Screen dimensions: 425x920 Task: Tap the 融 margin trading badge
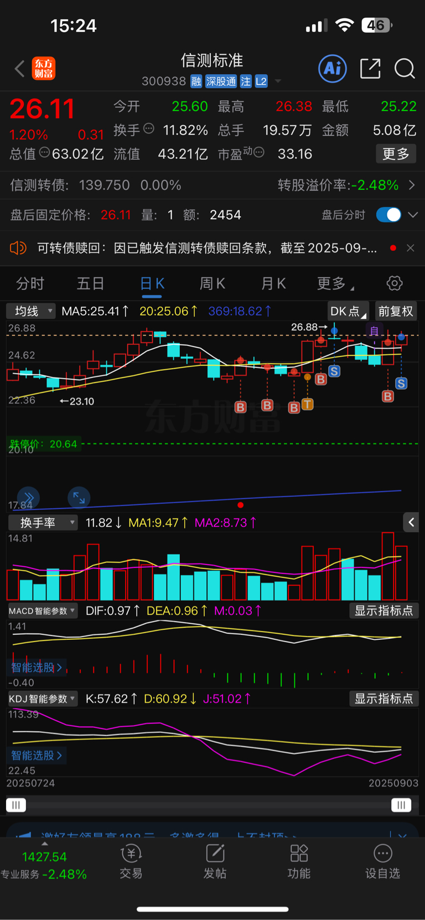pyautogui.click(x=196, y=82)
